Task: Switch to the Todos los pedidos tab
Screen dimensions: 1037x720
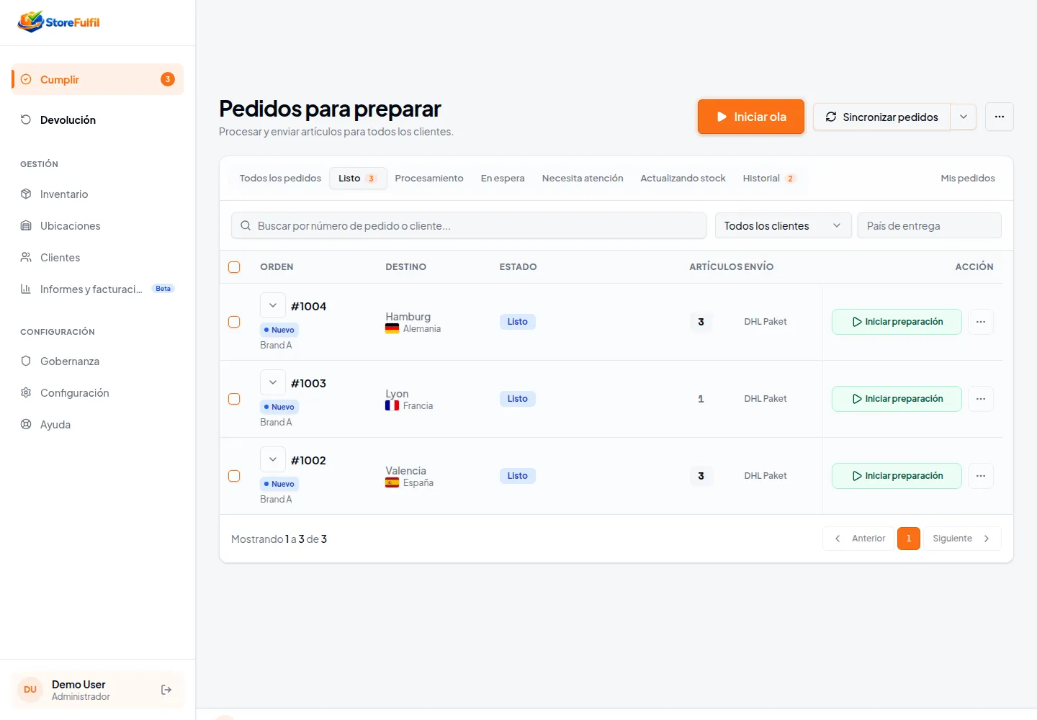Action: (280, 178)
